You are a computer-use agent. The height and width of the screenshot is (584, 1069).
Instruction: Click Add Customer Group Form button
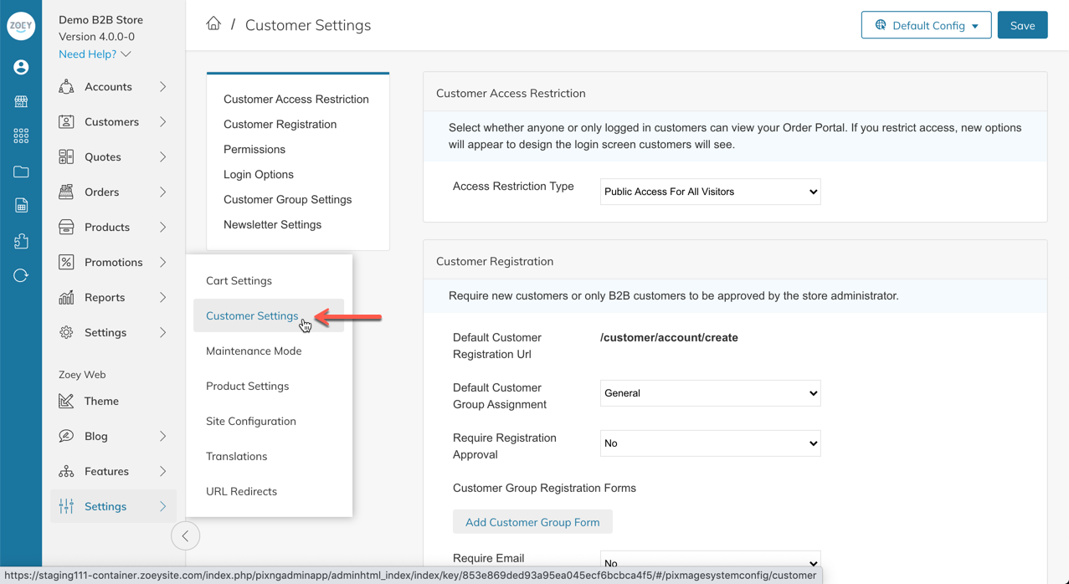click(532, 522)
